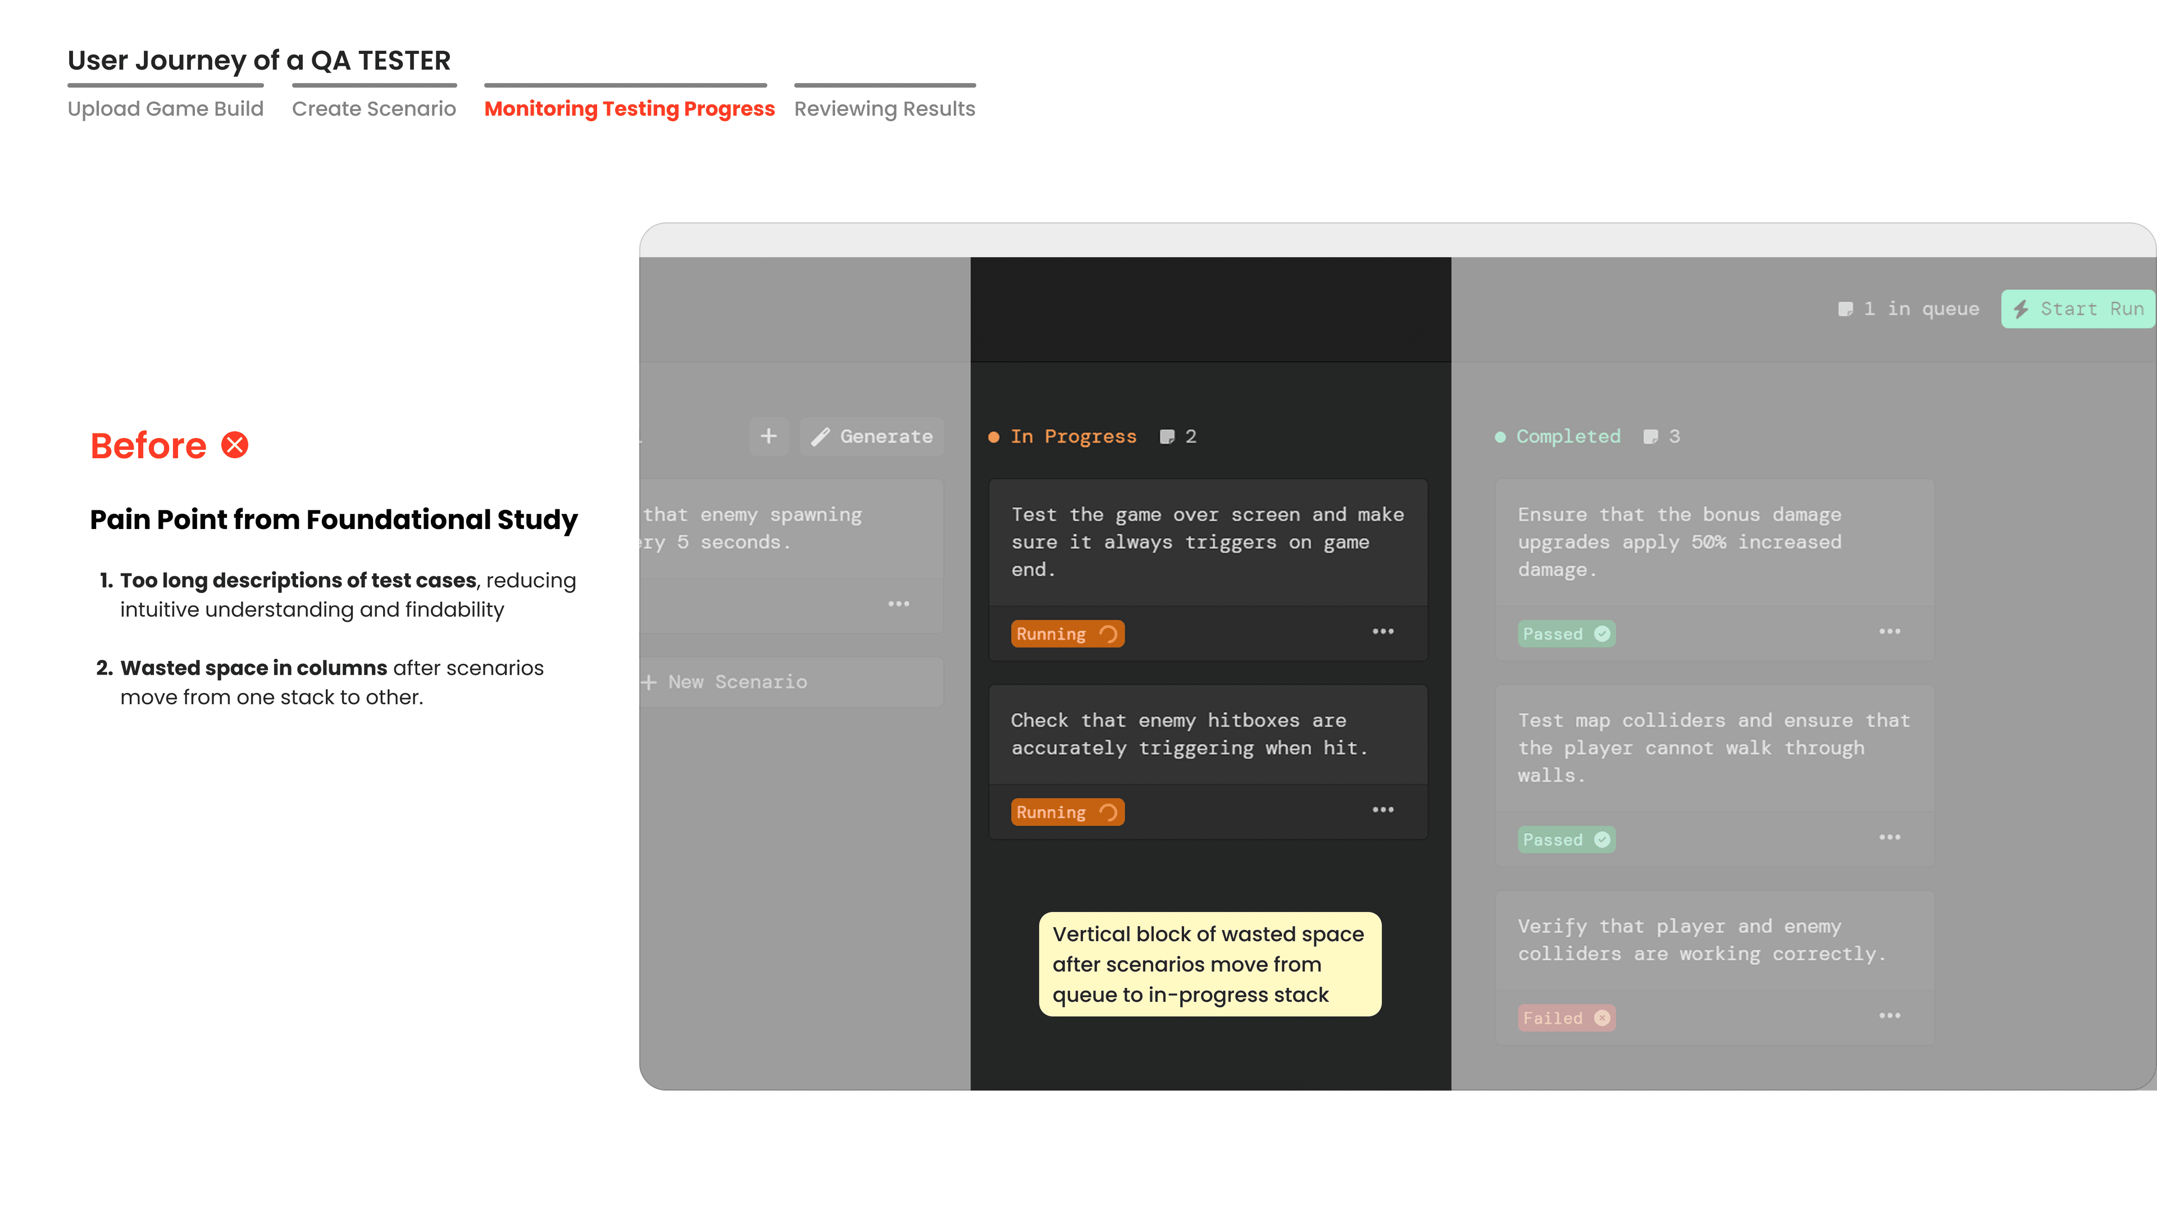2157x1213 pixels.
Task: Open the options menu on the enemy hitboxes card
Action: tap(1382, 809)
